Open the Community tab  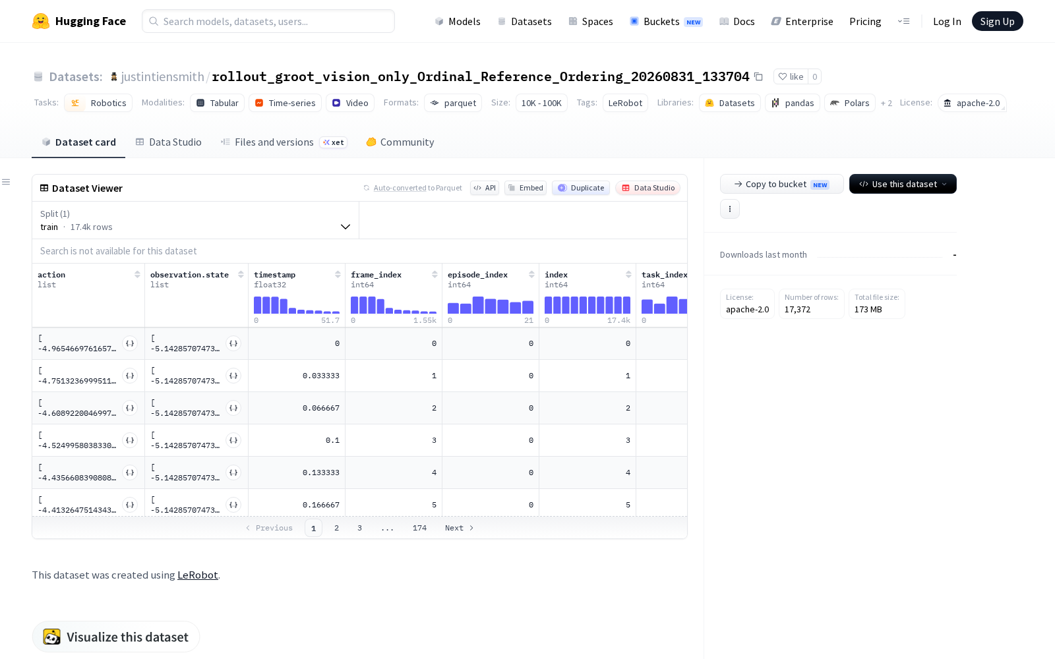(x=400, y=142)
